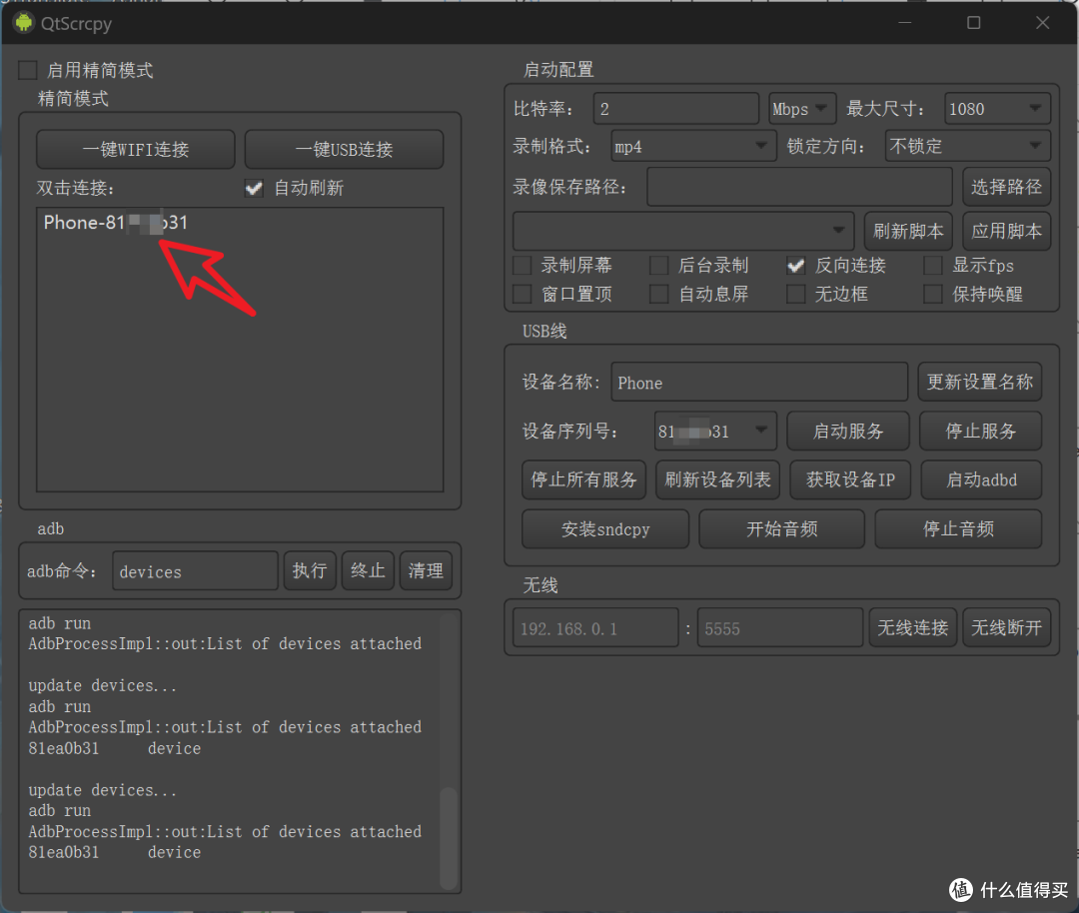Image resolution: width=1079 pixels, height=913 pixels.
Task: Enable the 启用精简模式 checkbox
Action: coord(28,71)
